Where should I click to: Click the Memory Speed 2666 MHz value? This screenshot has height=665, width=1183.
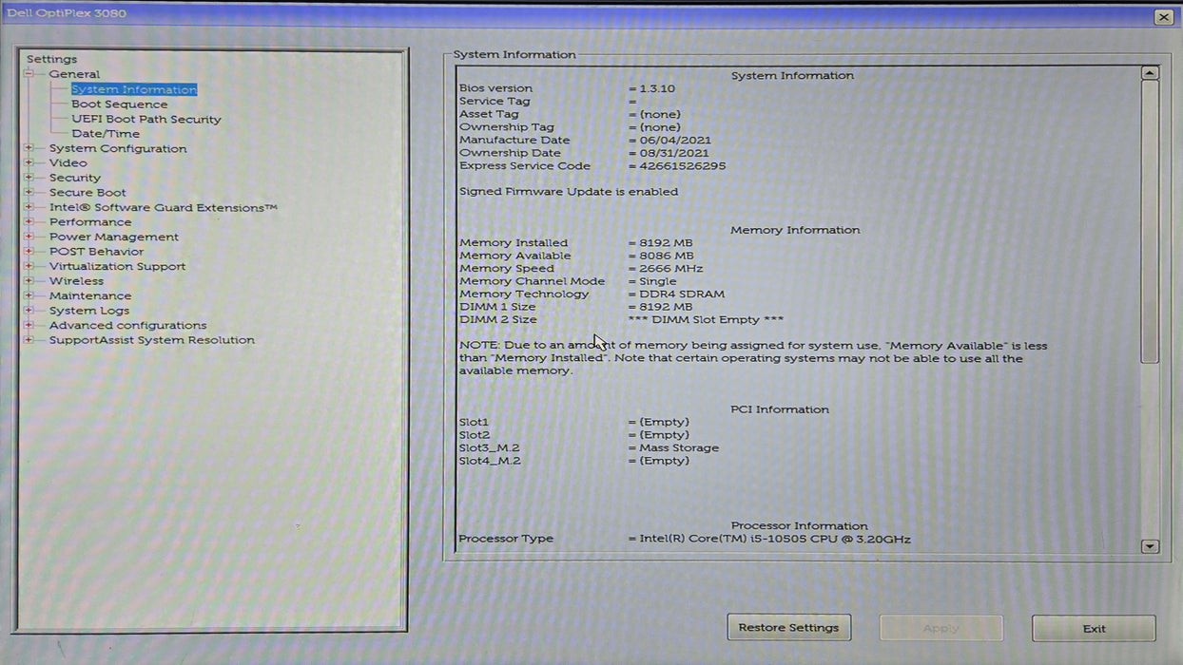tap(670, 269)
